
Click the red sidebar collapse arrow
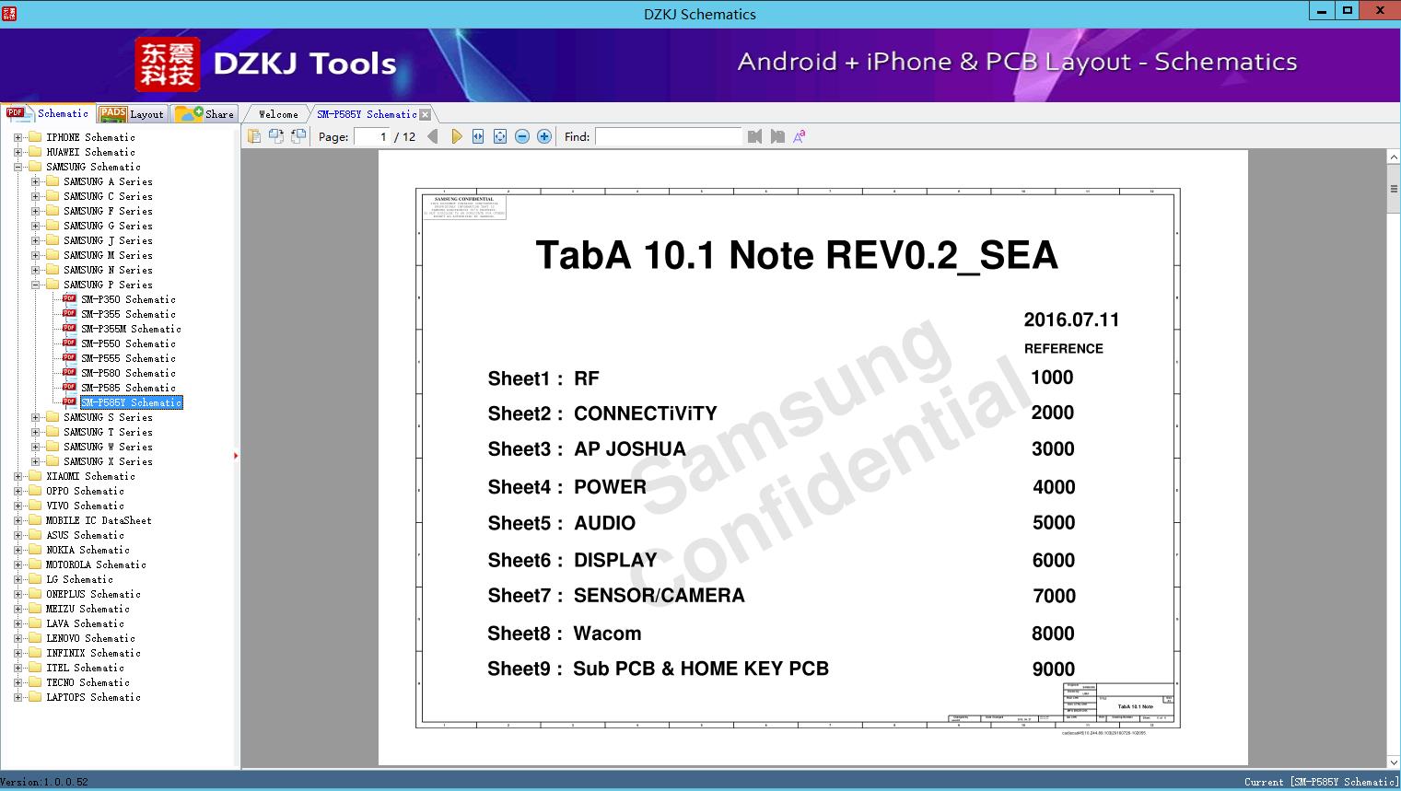(x=236, y=455)
